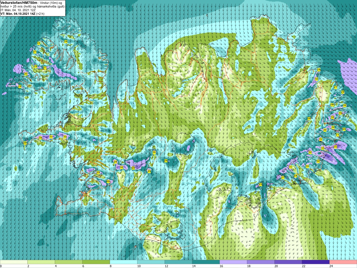Click the "IT: Mán. 04. 10. 2021 12Z" line
The height and width of the screenshot is (268, 357).
click(18, 10)
